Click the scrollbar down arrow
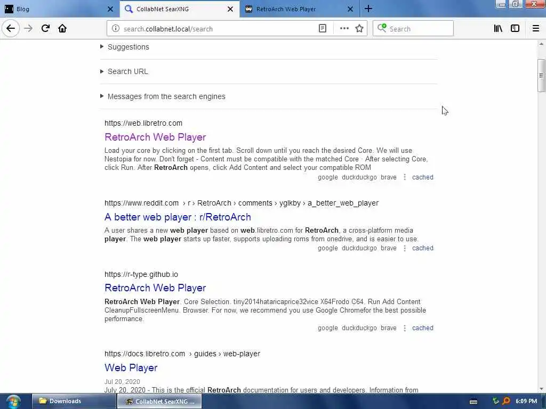 [541, 389]
